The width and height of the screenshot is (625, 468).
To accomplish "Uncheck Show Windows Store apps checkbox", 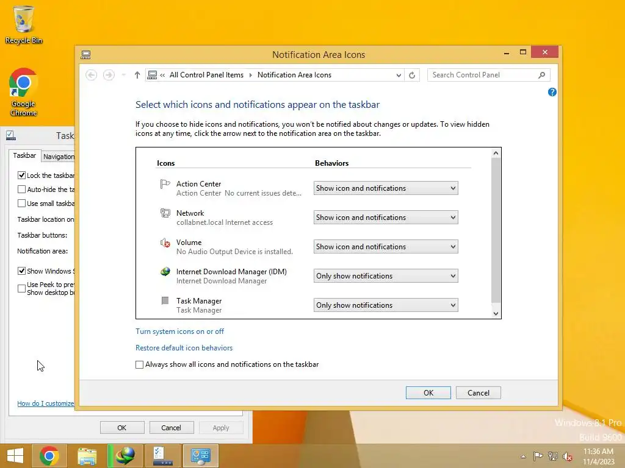I will (21, 271).
